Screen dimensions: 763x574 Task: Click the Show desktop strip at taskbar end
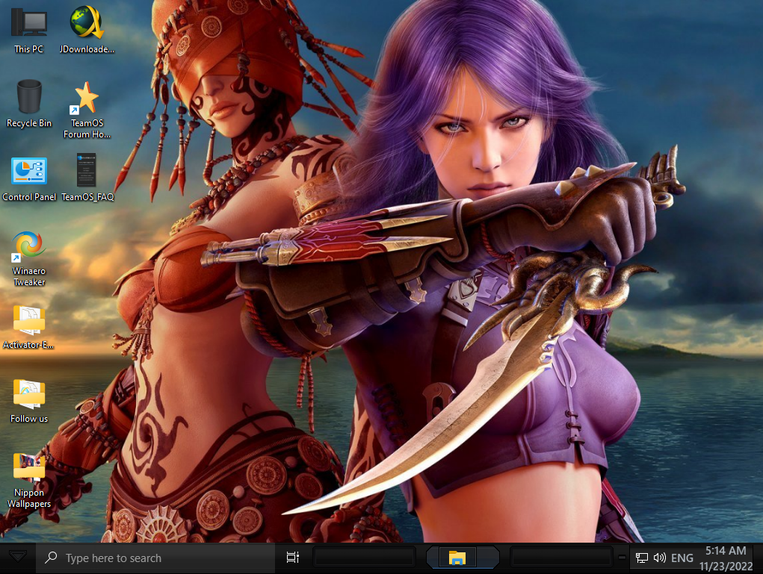(x=759, y=558)
